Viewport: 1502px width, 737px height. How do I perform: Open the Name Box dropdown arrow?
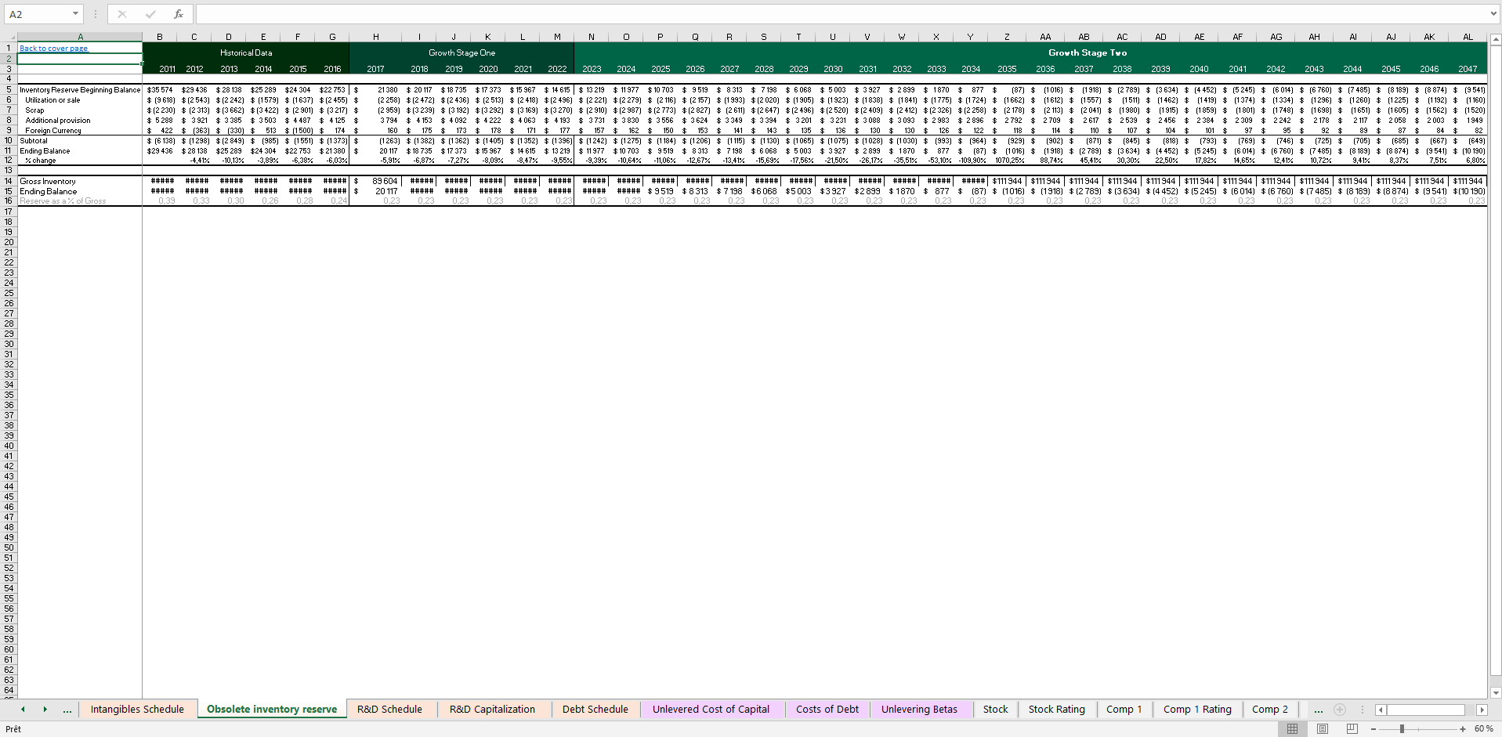click(75, 14)
